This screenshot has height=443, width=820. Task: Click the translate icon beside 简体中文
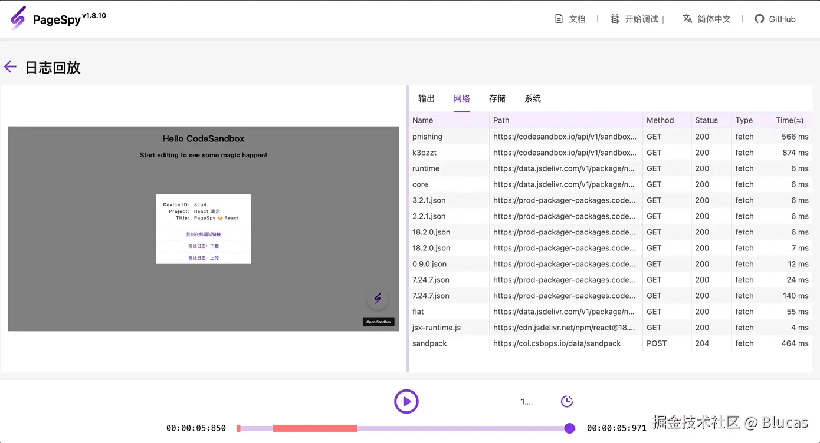click(x=687, y=19)
